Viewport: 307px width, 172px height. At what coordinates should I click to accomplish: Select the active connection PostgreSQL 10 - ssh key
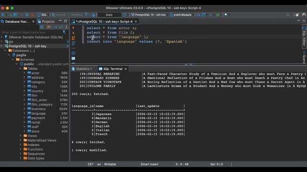[x=149, y=15]
